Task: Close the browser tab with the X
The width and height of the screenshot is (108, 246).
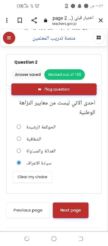Action: pos(100,20)
